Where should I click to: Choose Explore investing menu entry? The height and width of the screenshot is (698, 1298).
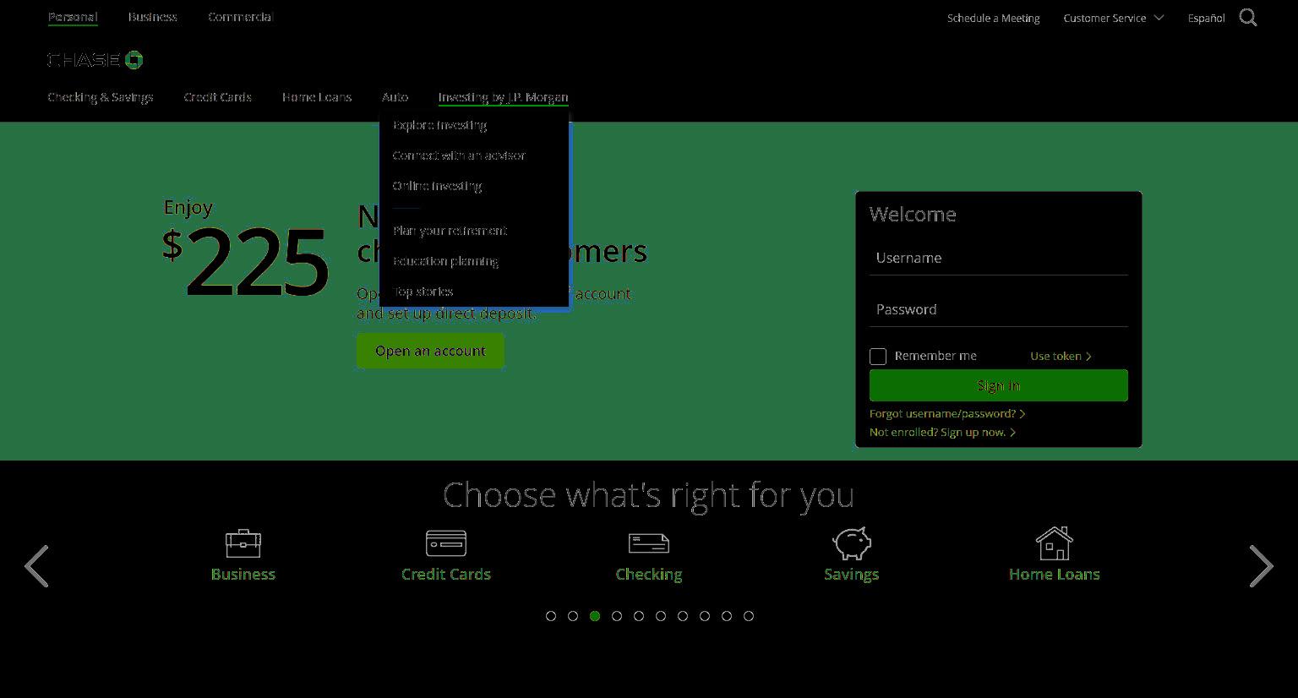pos(439,125)
